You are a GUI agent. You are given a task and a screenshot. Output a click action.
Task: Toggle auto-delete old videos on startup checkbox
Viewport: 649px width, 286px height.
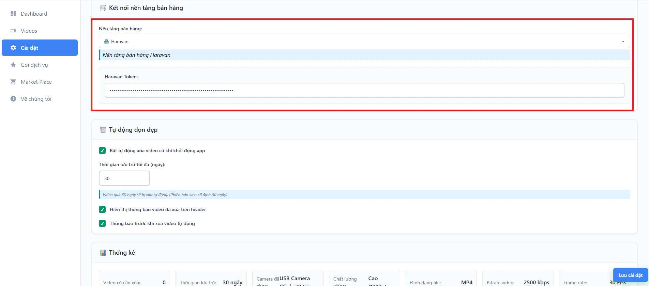pos(102,150)
